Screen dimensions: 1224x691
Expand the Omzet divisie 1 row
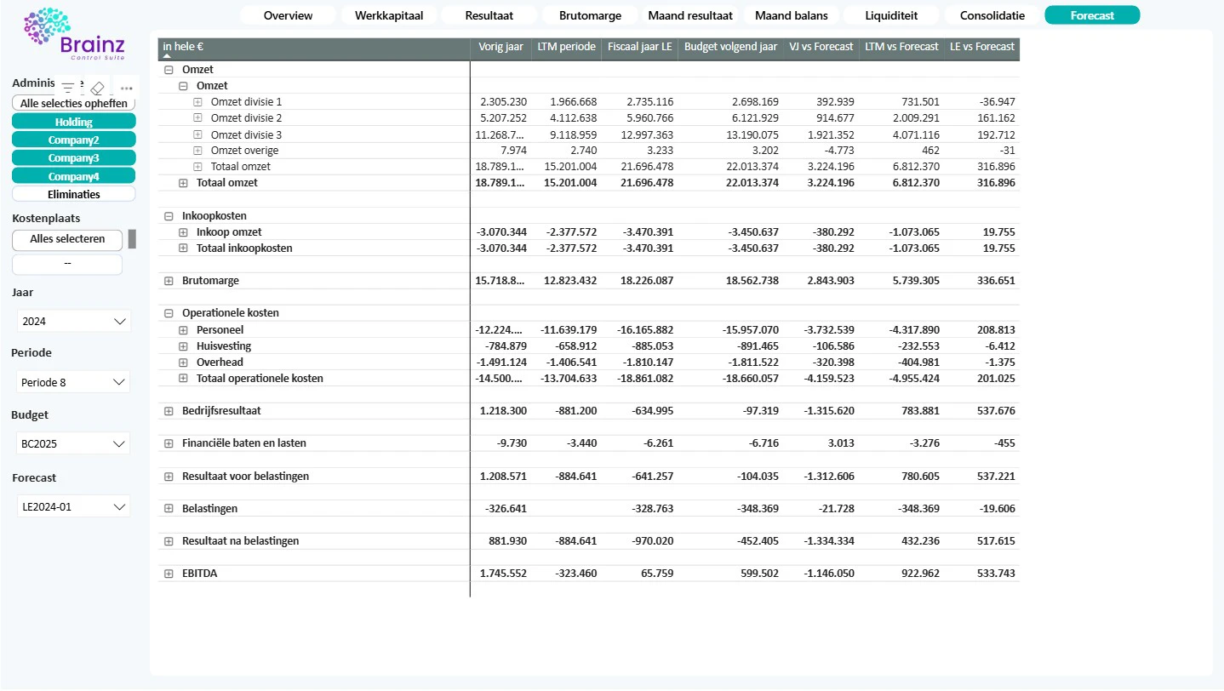pos(197,102)
